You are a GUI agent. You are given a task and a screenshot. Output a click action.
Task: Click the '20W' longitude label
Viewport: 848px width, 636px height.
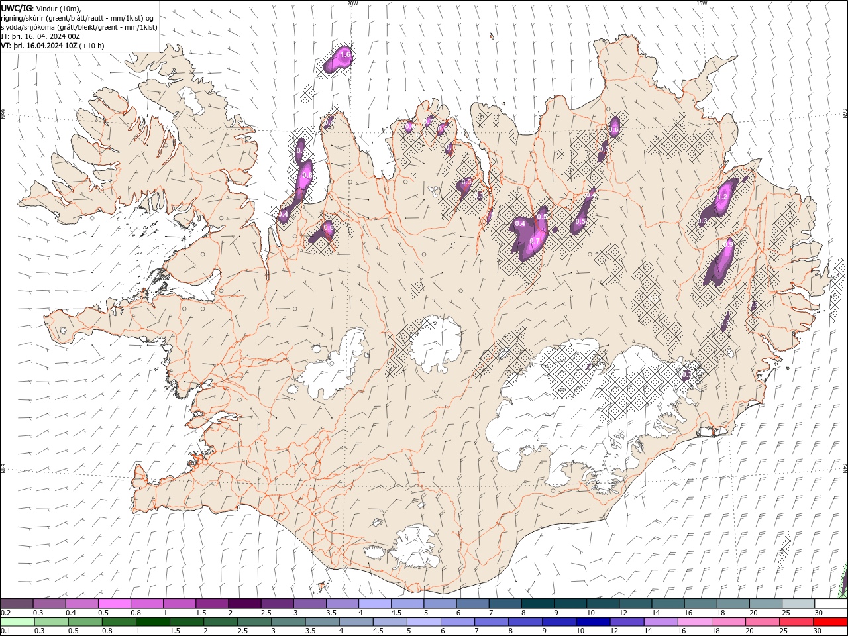coord(352,3)
